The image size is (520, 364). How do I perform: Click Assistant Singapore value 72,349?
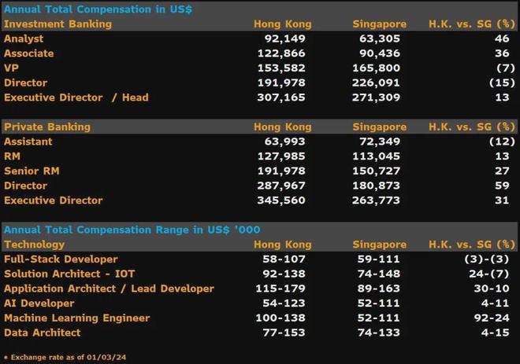[380, 142]
